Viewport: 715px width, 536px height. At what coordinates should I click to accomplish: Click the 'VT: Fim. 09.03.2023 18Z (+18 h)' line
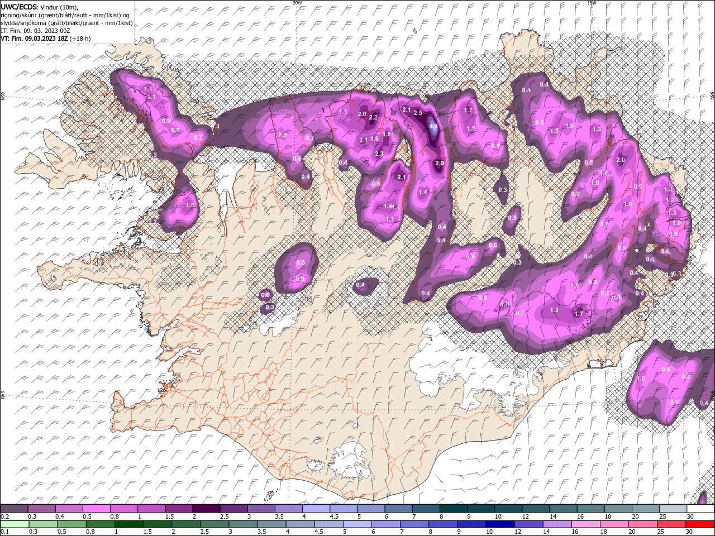[x=45, y=39]
